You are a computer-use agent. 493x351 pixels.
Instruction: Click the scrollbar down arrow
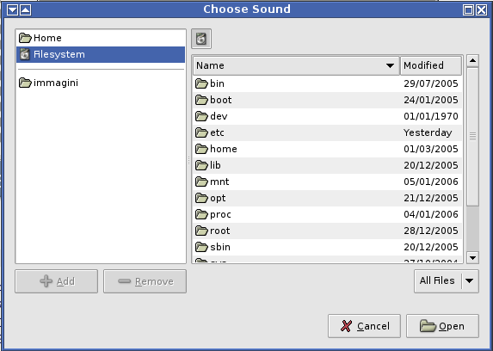point(473,258)
